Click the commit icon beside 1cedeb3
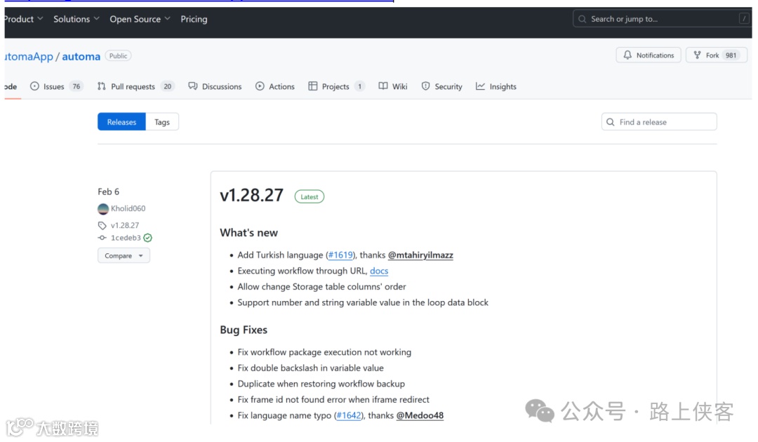This screenshot has height=442, width=758. 102,238
